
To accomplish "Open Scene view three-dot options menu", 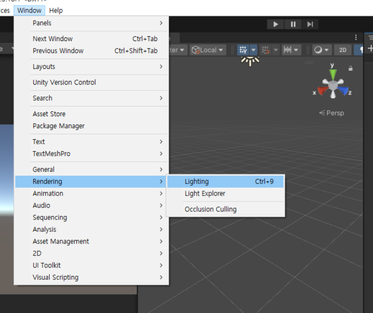I will (x=356, y=37).
